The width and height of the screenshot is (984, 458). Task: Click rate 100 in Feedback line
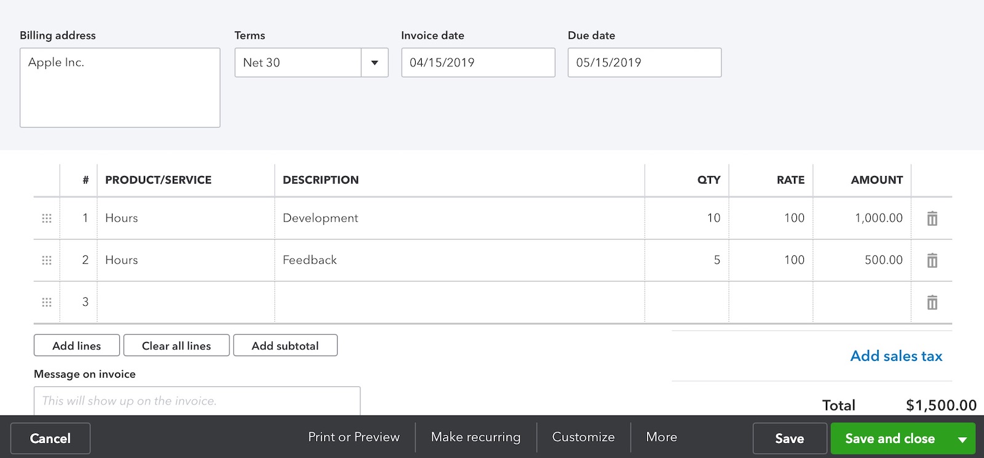pos(771,260)
